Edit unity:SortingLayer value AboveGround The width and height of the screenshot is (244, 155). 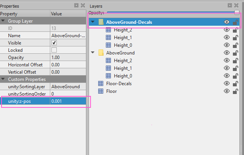[68, 87]
